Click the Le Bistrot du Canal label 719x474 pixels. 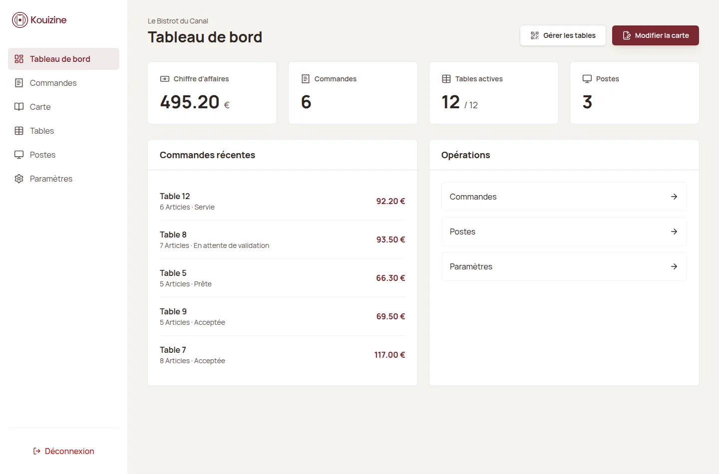(178, 21)
